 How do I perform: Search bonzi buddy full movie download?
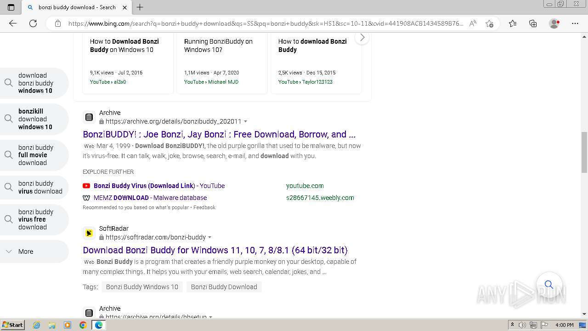pos(34,155)
